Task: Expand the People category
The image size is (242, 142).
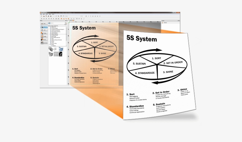Action: point(49,41)
